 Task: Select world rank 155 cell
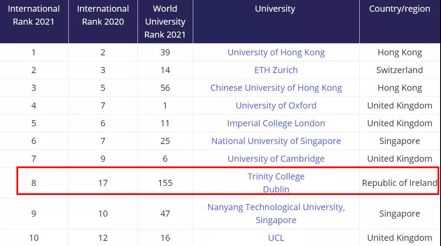(165, 183)
